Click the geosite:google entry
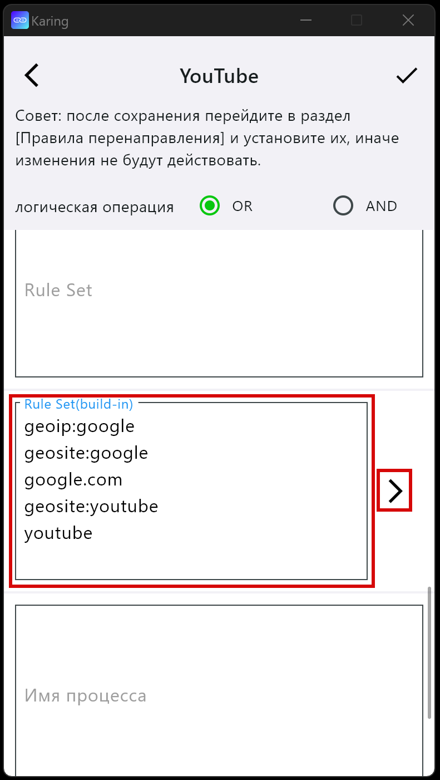The height and width of the screenshot is (780, 440). [x=86, y=453]
